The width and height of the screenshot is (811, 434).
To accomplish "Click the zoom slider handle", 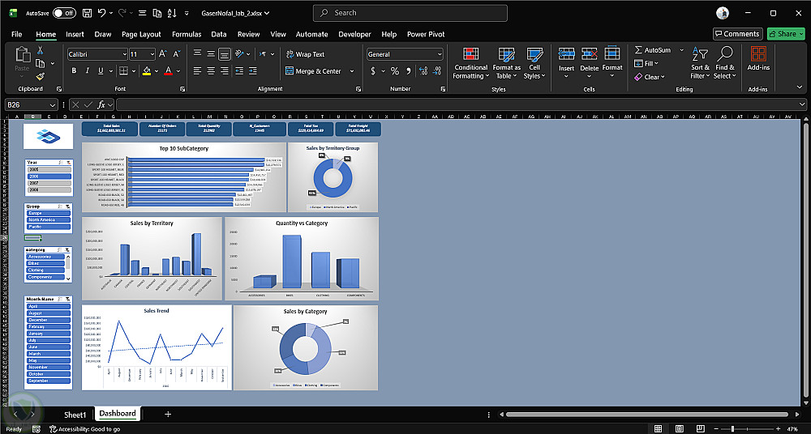I will coord(732,429).
